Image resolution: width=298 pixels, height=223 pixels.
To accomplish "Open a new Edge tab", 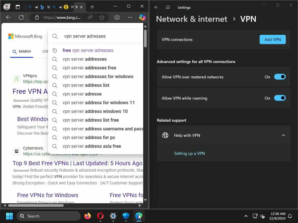I will 92,7.
